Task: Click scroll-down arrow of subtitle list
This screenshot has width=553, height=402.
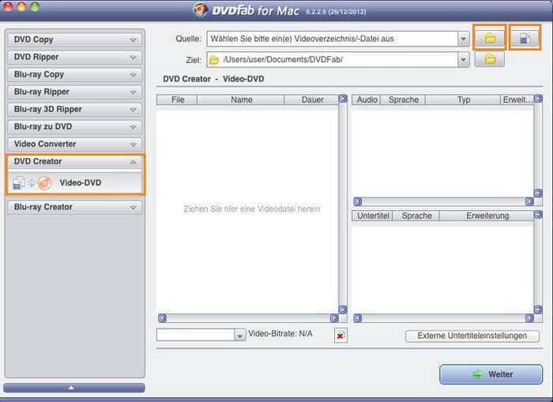Action: [x=538, y=310]
